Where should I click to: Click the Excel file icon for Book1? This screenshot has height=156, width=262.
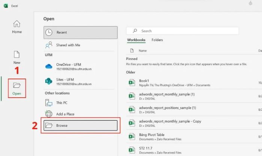click(x=132, y=83)
